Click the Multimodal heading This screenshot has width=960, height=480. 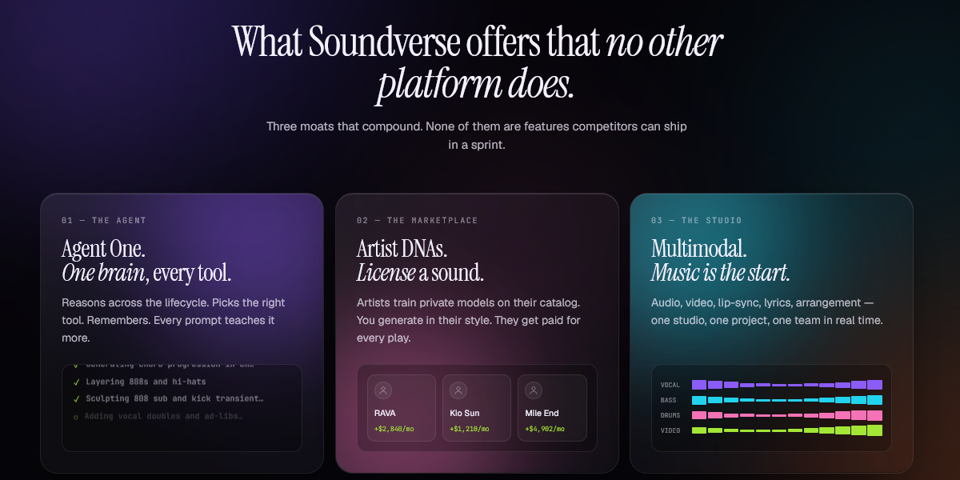[x=721, y=260]
